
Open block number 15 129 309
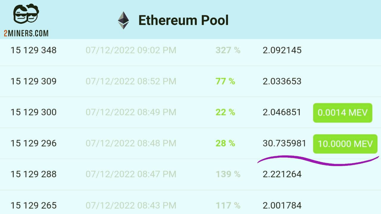click(x=33, y=81)
